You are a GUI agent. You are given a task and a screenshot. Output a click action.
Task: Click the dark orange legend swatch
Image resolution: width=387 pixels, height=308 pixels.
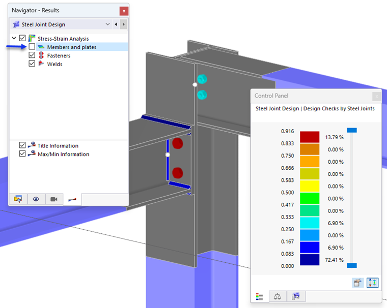click(310, 149)
